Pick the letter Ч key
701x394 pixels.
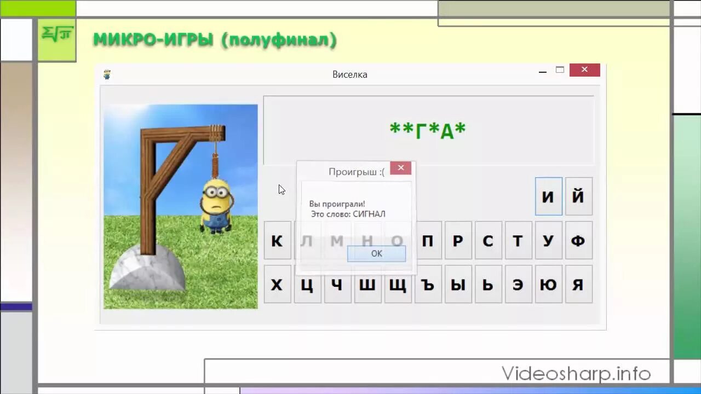tap(338, 284)
